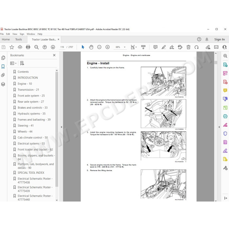Open the Window menu
Viewport: 229px width, 229px height.
pos(31,34)
